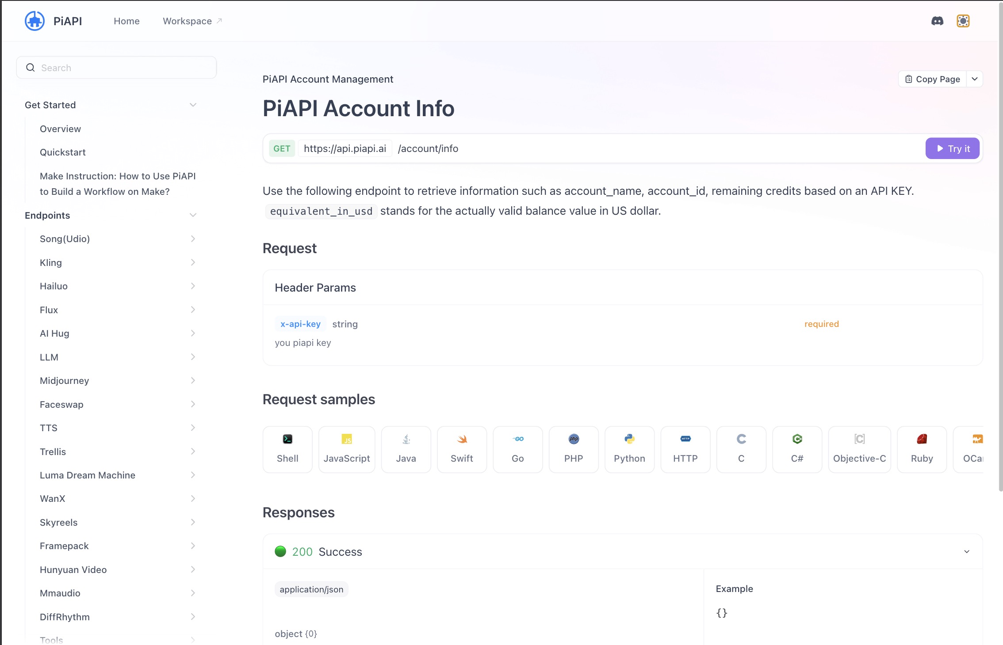Click the /account/info path text
Viewport: 1003px width, 645px height.
tap(428, 148)
